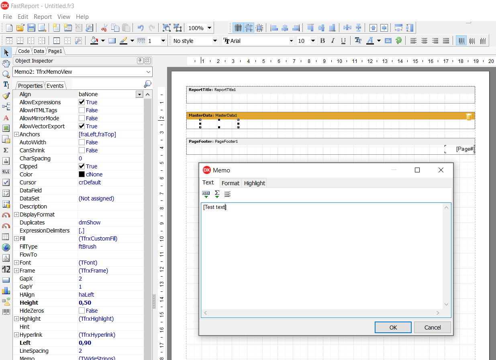Click the fill bucket background color button
The height and width of the screenshot is (360, 496).
point(94,40)
